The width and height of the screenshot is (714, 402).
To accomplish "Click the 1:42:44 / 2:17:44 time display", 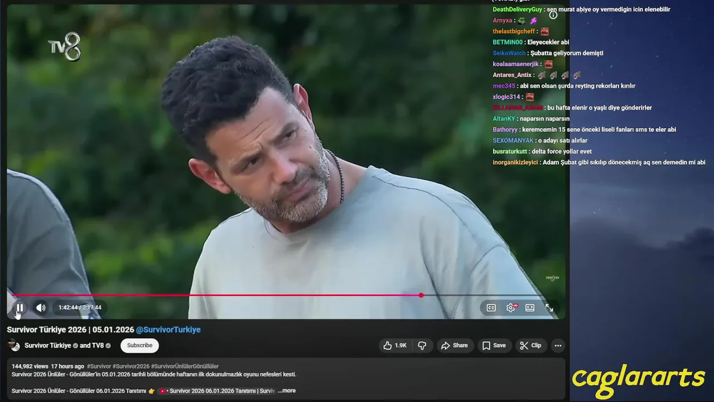I will click(x=80, y=308).
